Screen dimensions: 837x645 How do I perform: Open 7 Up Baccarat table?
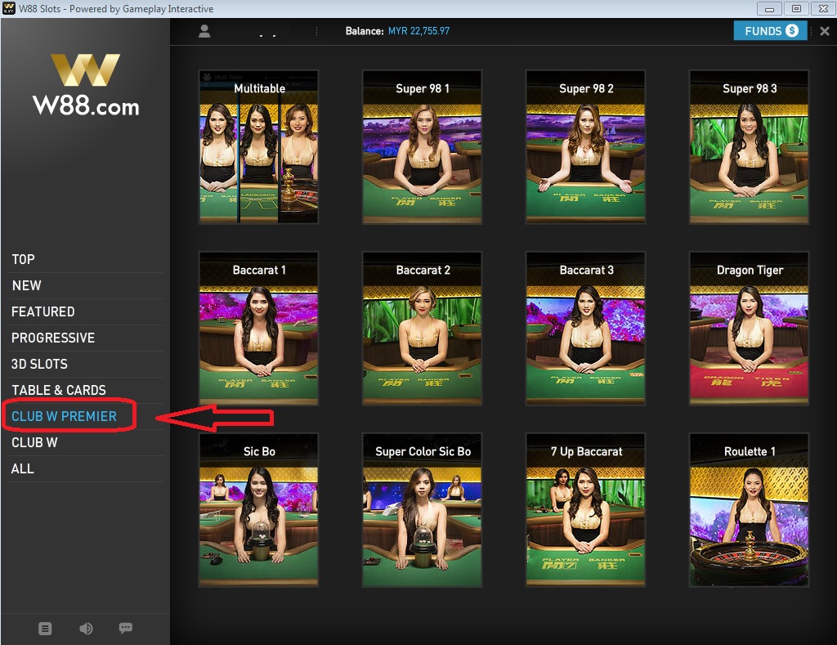pyautogui.click(x=585, y=510)
